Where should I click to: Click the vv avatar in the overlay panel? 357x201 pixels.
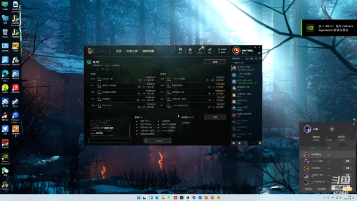(307, 129)
